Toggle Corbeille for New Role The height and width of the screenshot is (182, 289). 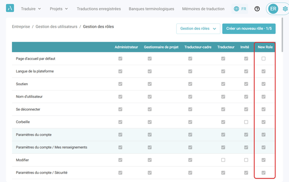tap(263, 122)
